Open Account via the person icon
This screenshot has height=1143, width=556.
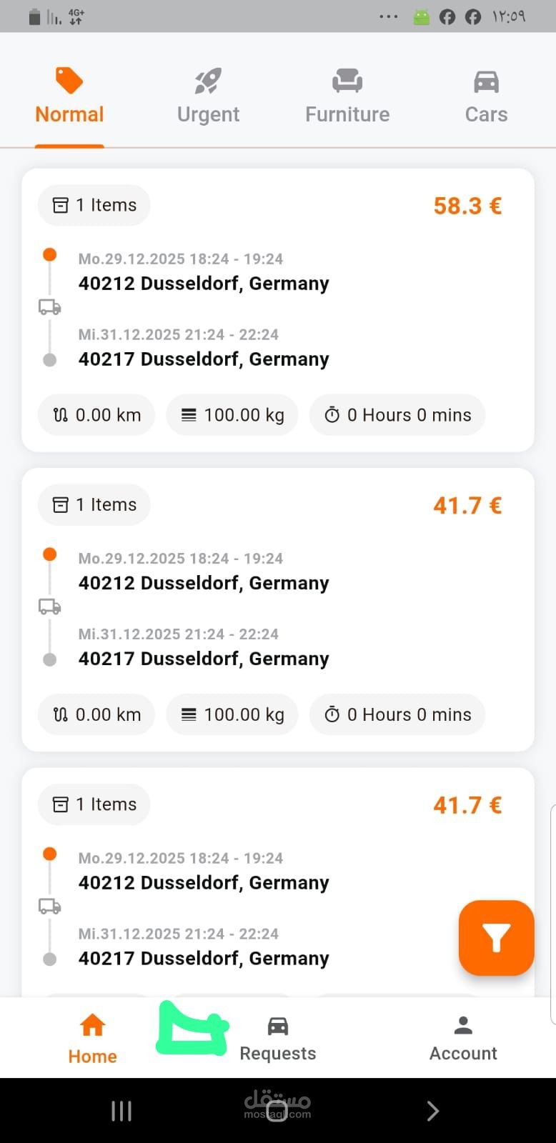(463, 1026)
